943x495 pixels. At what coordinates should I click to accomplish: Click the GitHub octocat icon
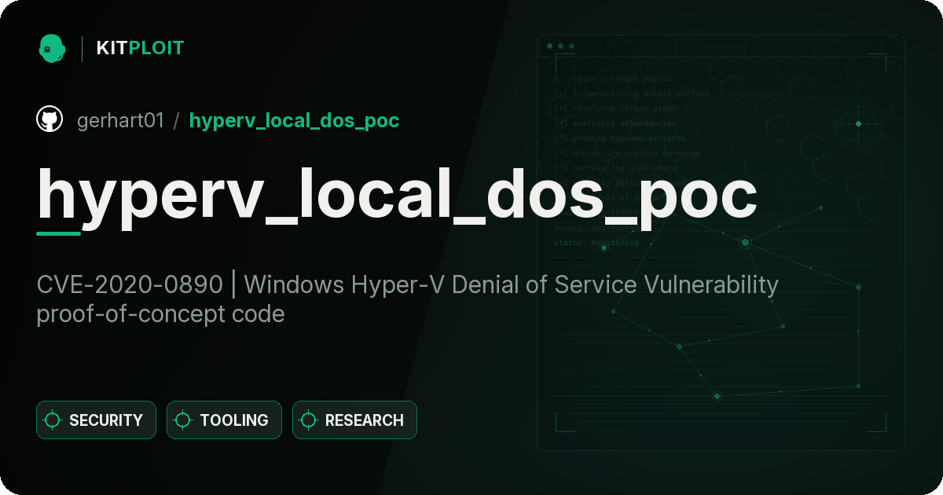tap(50, 119)
